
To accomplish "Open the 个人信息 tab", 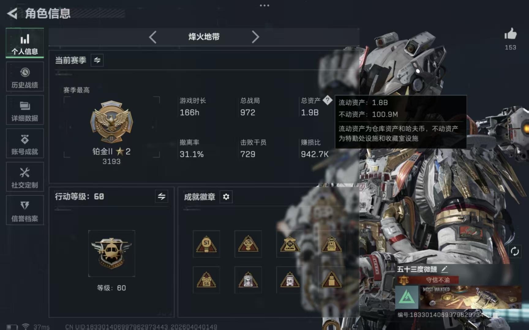I will click(x=25, y=43).
